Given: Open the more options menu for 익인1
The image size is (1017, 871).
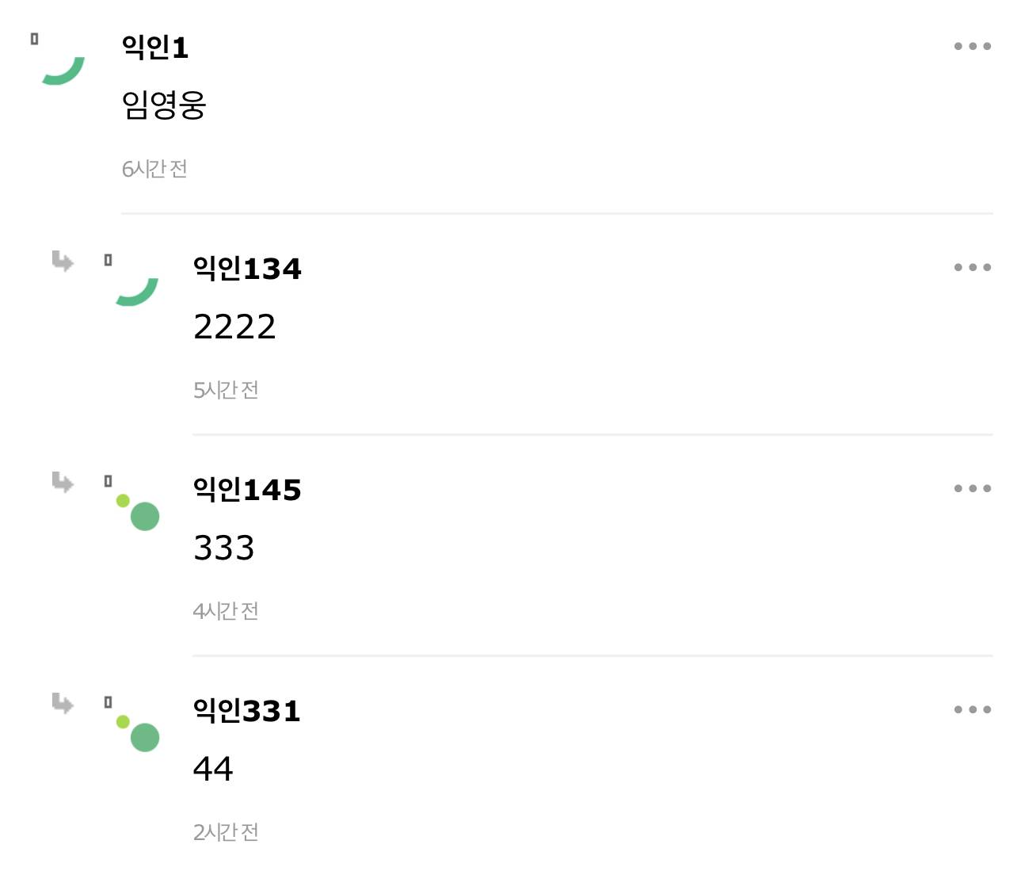Looking at the screenshot, I should pyautogui.click(x=972, y=47).
